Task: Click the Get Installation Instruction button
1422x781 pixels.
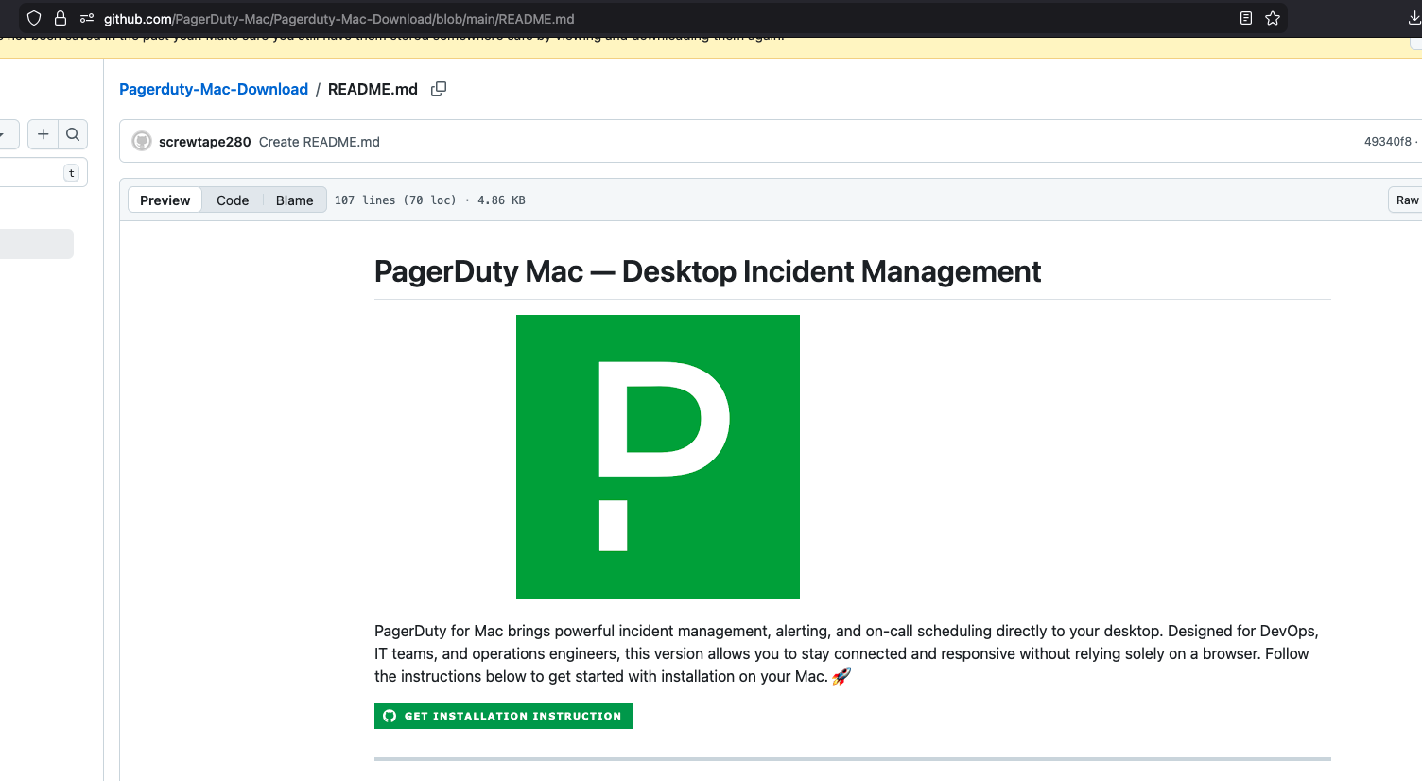Action: 503,716
